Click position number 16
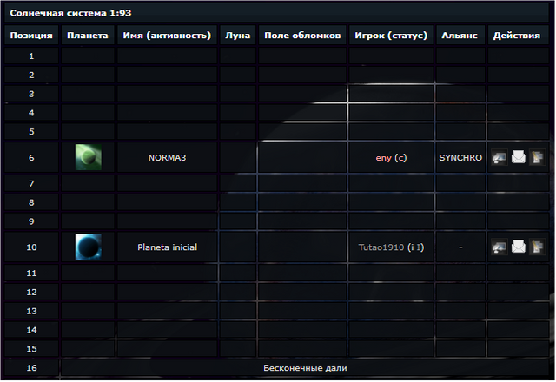556x382 pixels. [x=31, y=368]
